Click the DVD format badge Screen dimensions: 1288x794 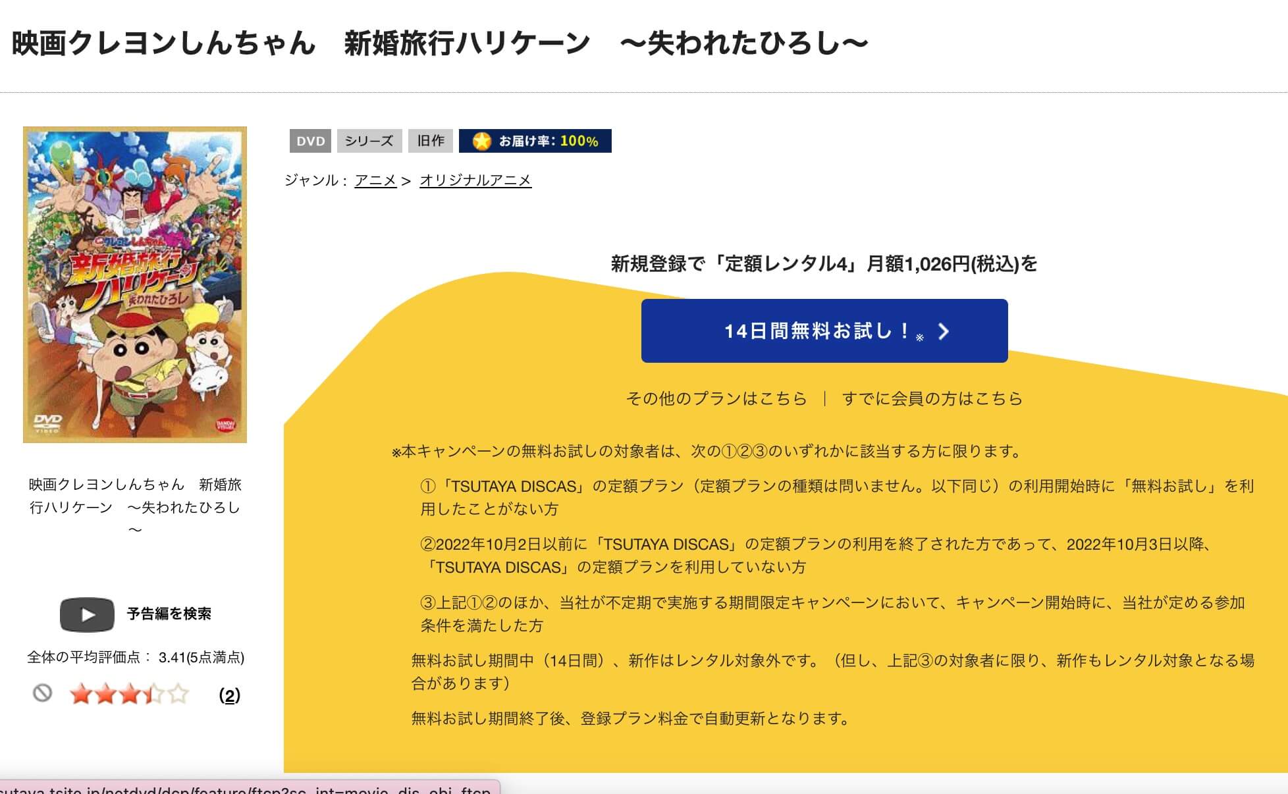(311, 140)
